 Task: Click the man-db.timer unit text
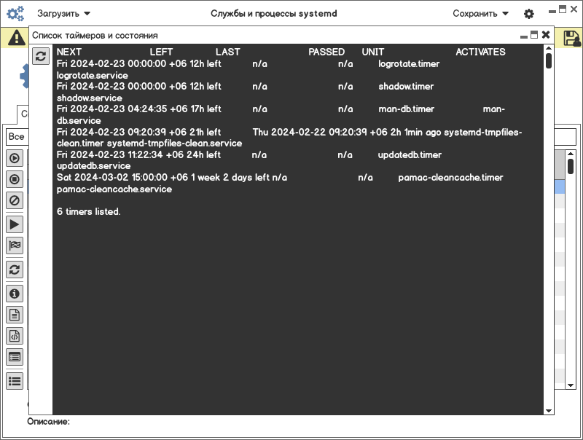406,109
